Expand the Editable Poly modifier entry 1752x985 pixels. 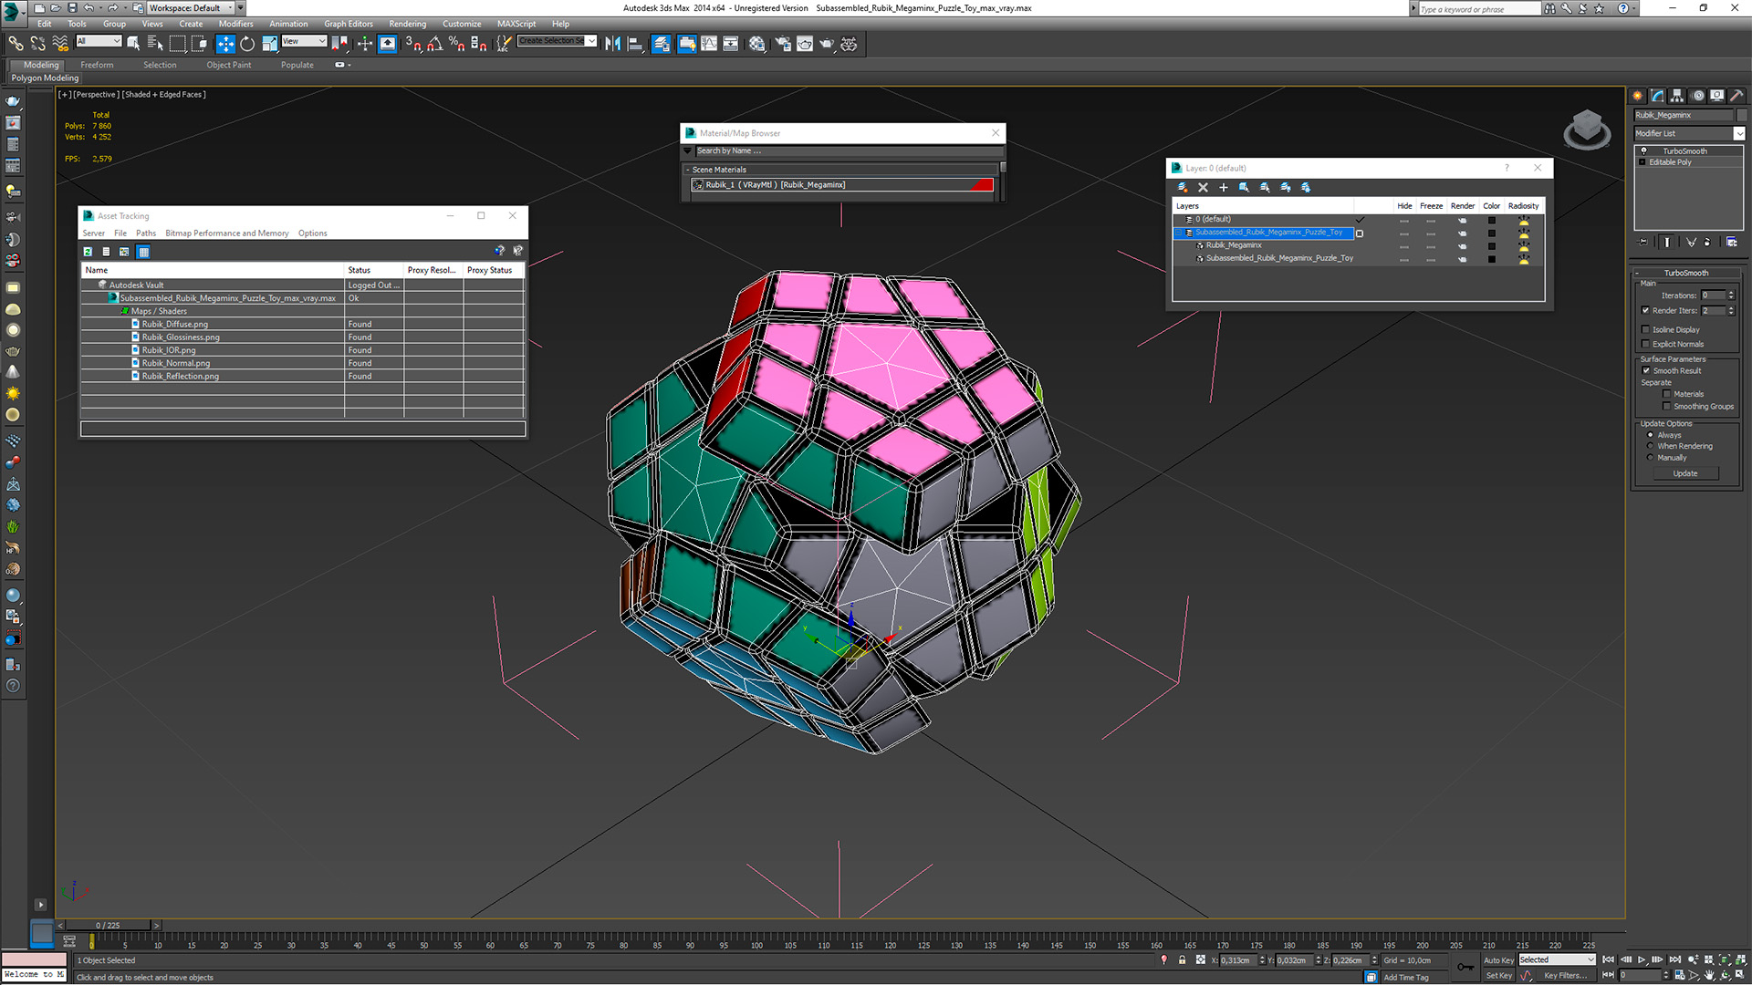pyautogui.click(x=1642, y=162)
